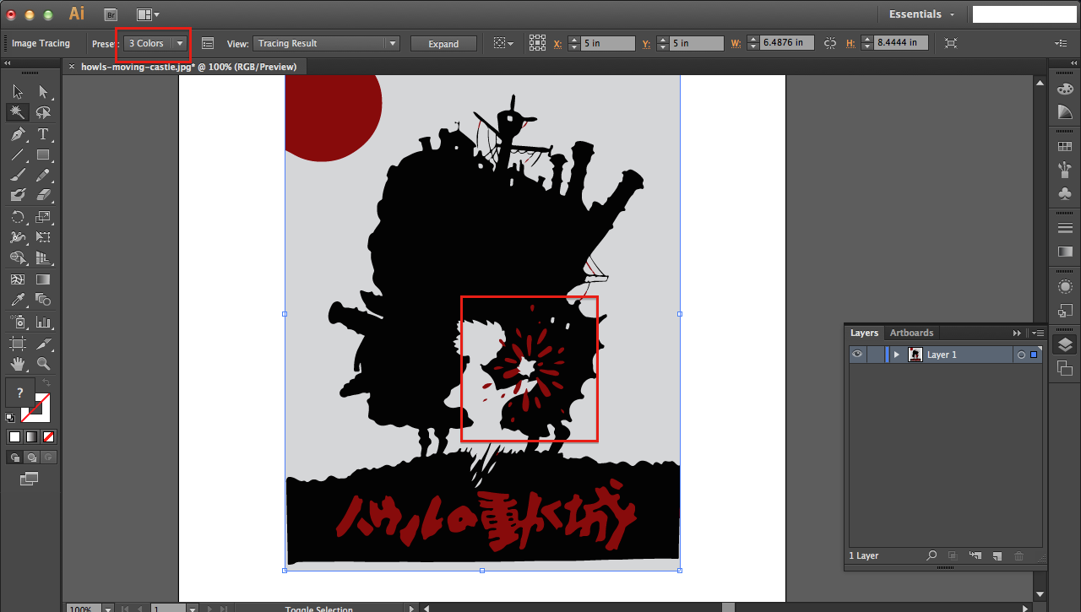The image size is (1081, 612).
Task: Select the Zoom tool
Action: click(x=43, y=364)
